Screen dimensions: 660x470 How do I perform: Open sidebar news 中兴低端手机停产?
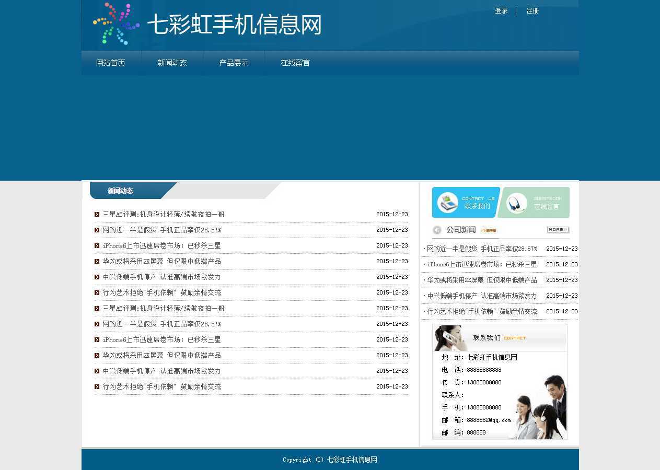481,296
